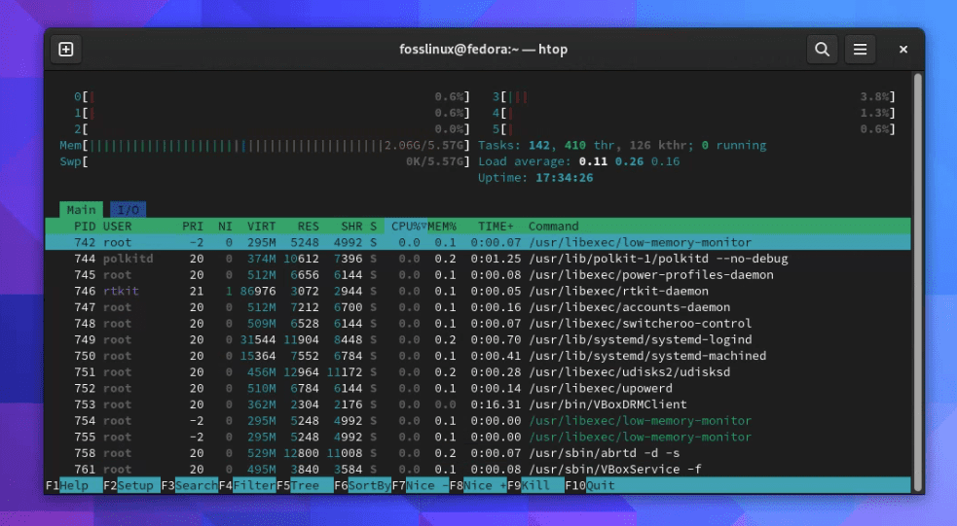Click the CPU 3 usage meter

694,97
